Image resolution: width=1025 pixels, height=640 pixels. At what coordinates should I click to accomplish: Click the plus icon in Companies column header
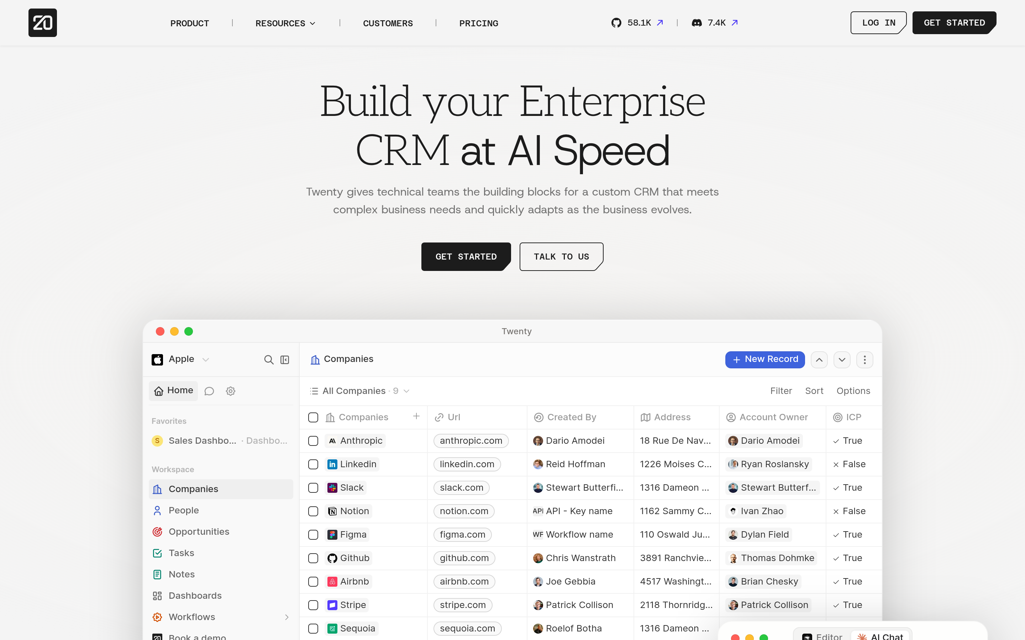[x=416, y=416]
